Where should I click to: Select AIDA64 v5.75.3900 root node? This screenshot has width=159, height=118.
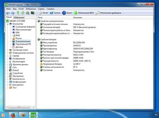(x=17, y=21)
